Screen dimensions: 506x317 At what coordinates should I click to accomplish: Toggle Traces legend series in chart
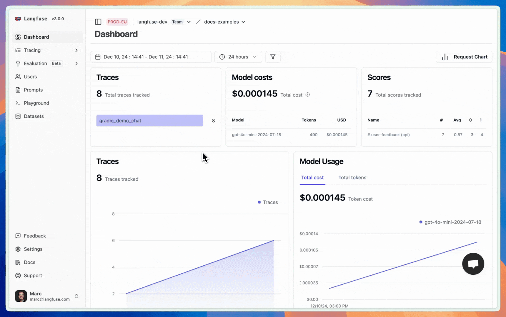coord(267,202)
